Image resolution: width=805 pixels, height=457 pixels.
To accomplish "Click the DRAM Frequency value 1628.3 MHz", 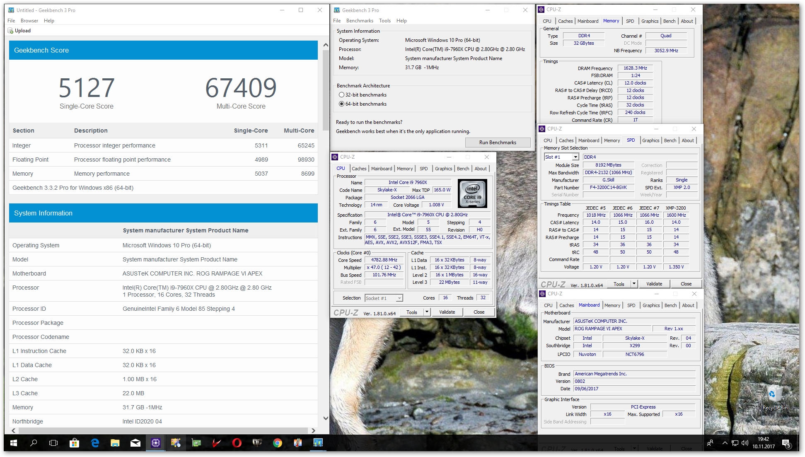I will [635, 68].
